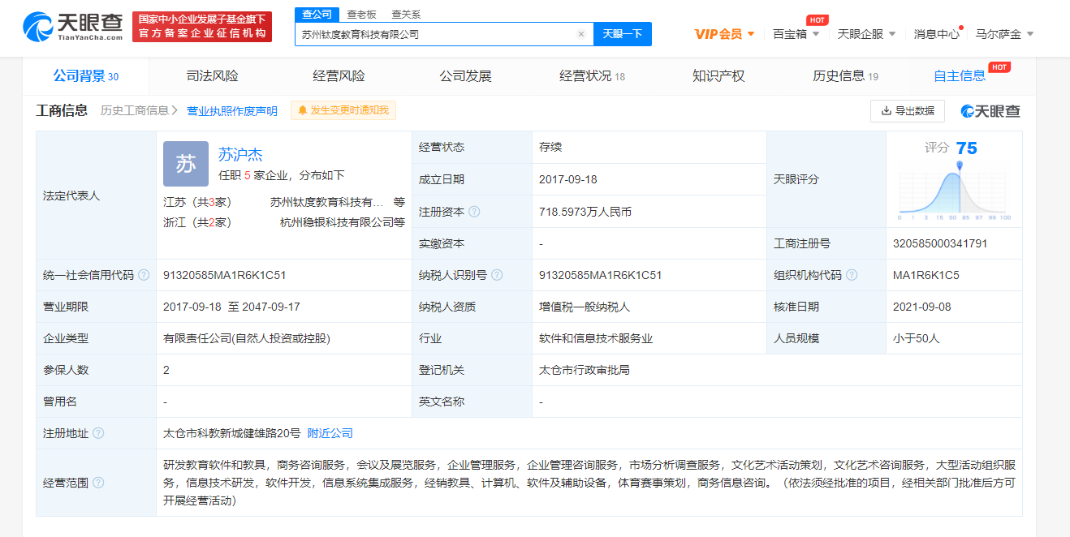Open the 天眼评分 score chart
This screenshot has width=1070, height=537.
point(954,191)
